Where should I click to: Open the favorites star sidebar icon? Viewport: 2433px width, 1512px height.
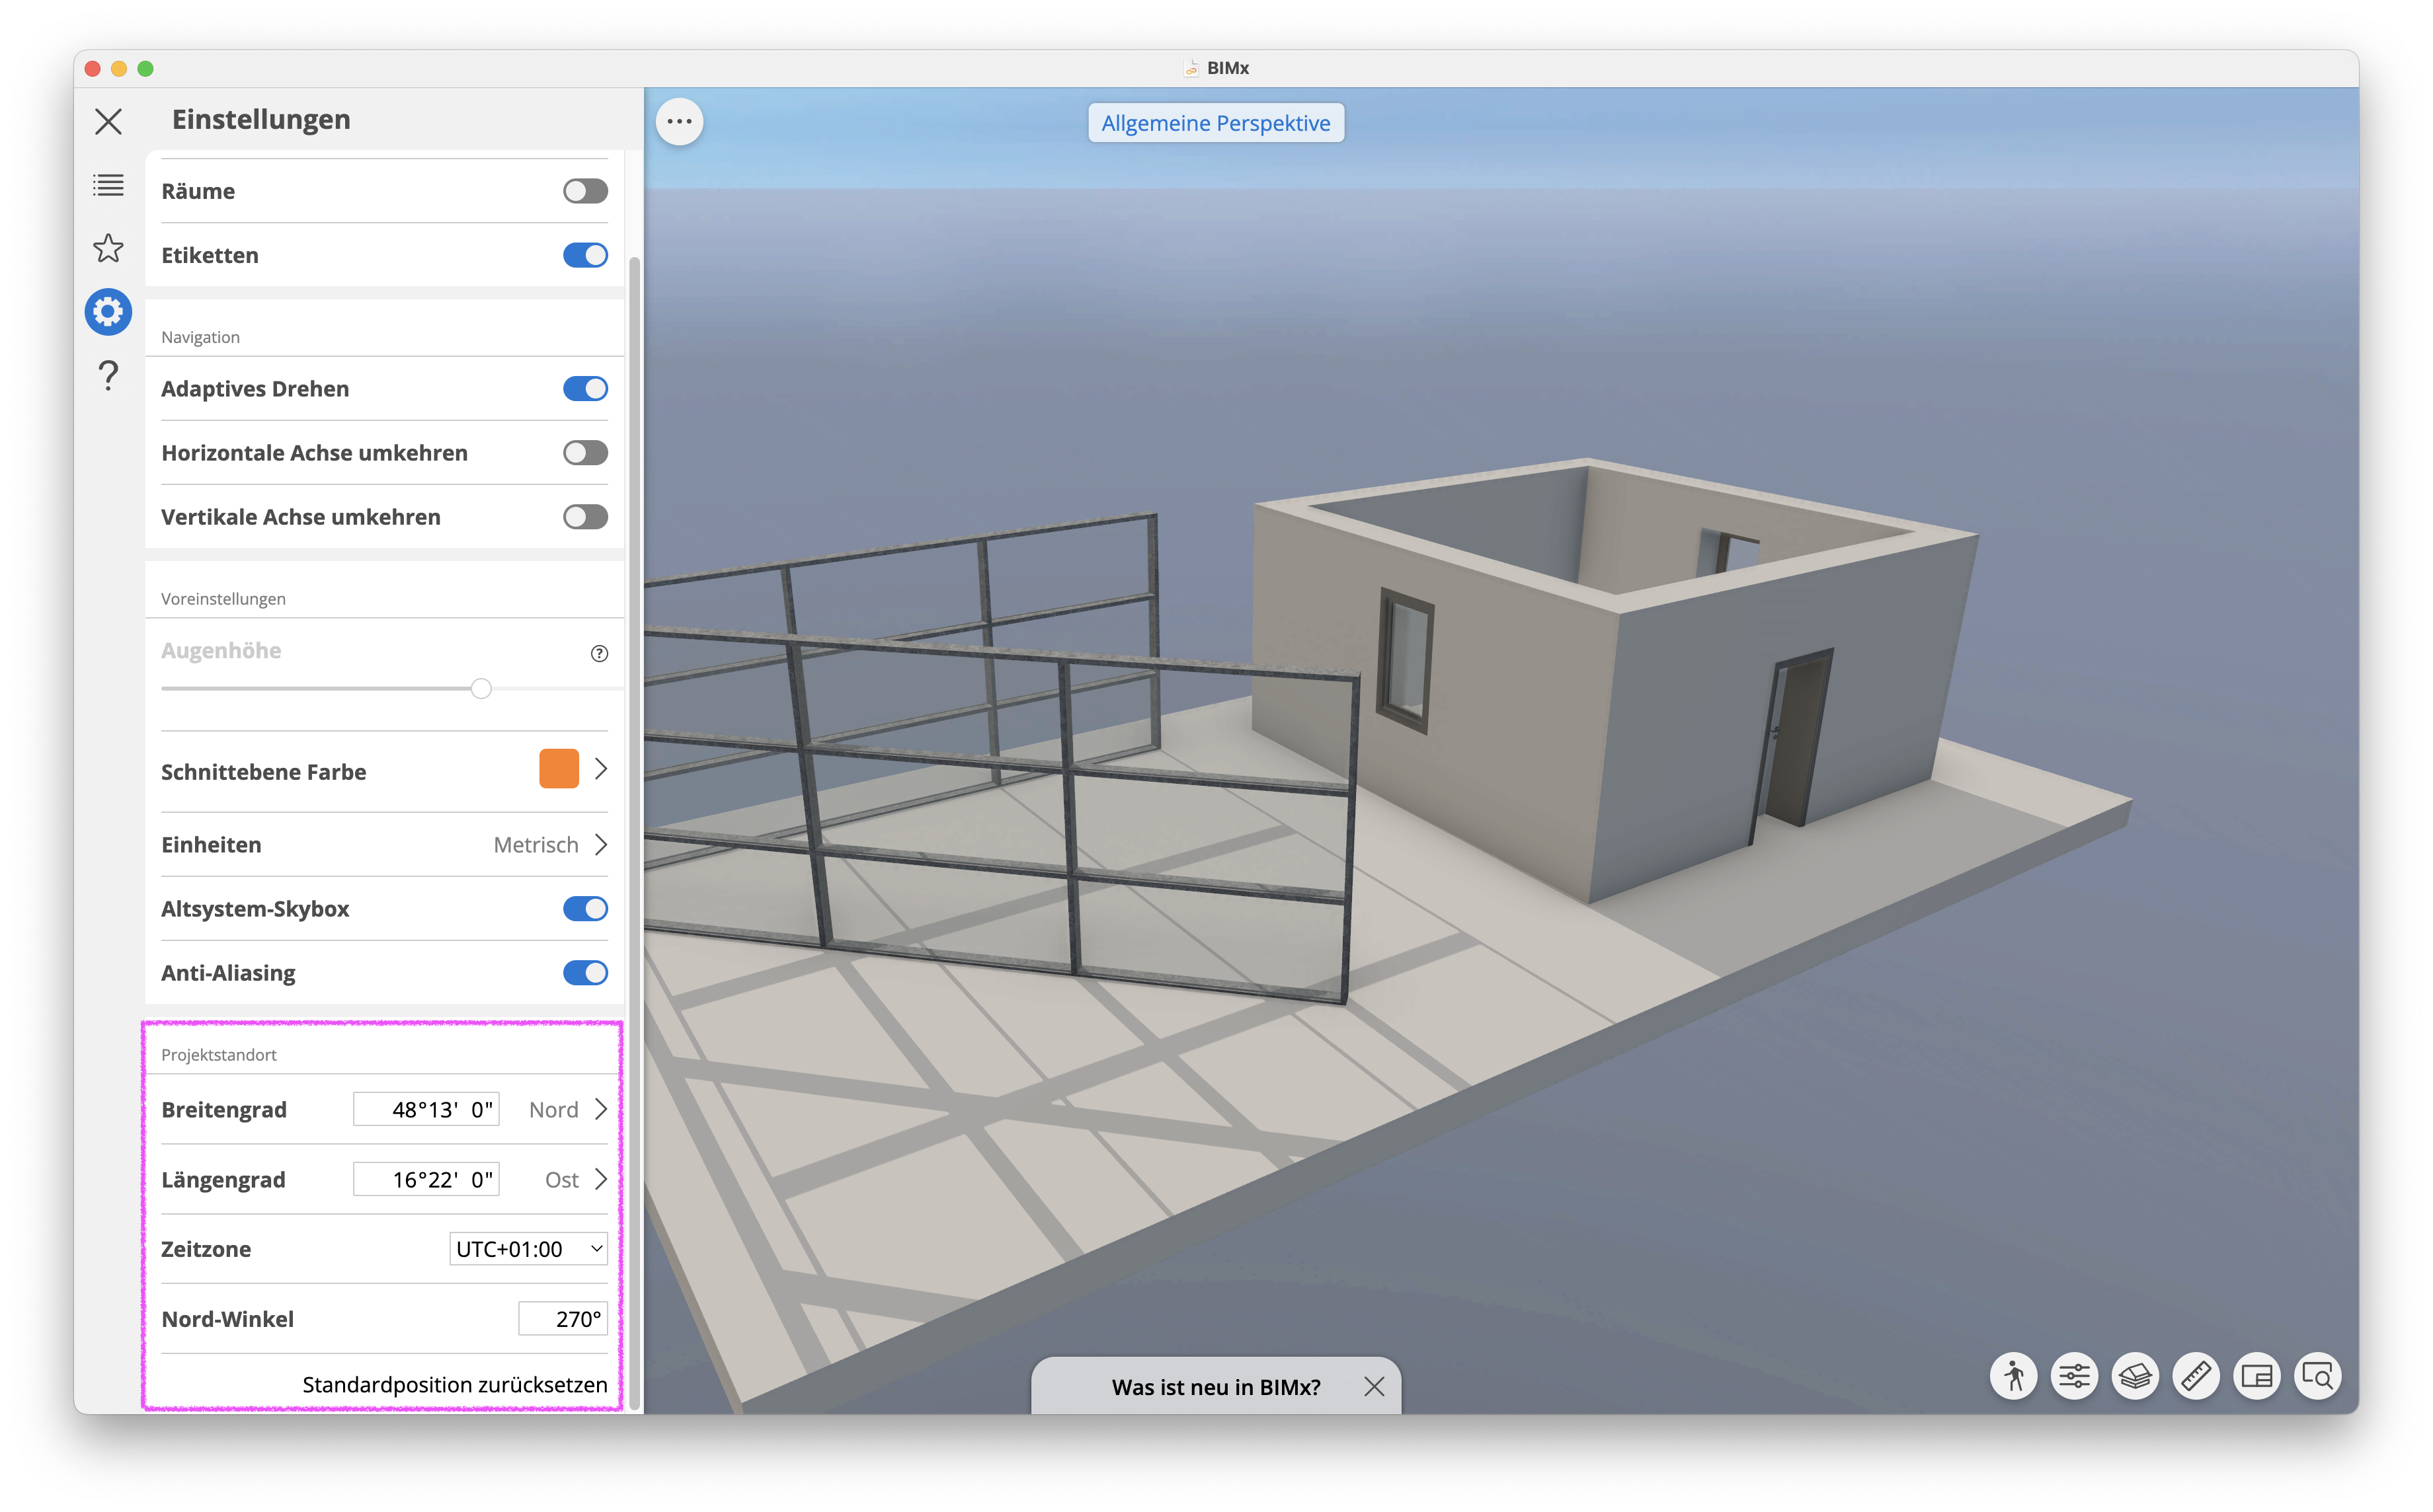(x=108, y=248)
